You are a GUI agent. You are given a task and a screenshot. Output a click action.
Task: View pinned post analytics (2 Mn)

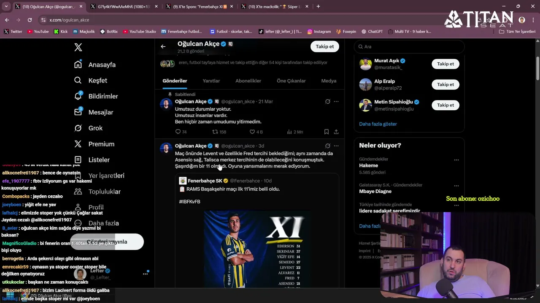pos(295,132)
